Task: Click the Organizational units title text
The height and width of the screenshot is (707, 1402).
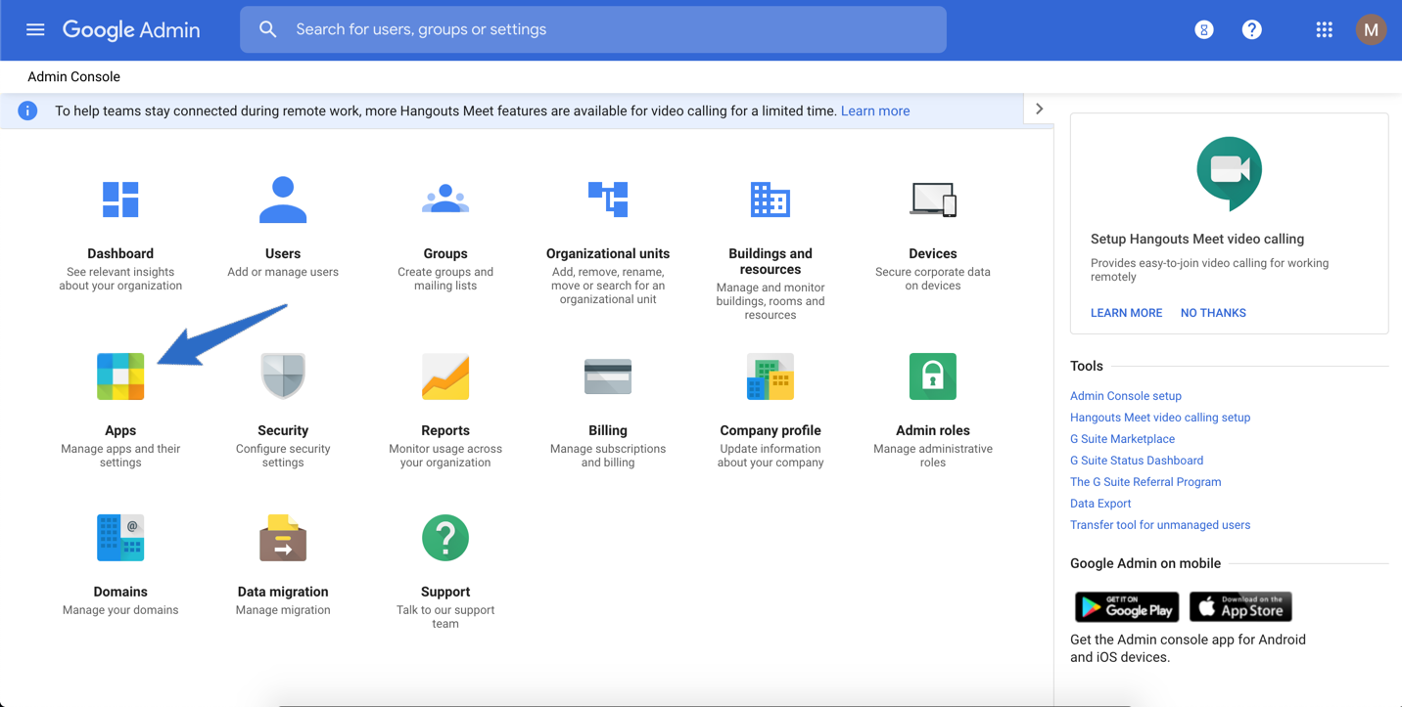Action: (608, 253)
